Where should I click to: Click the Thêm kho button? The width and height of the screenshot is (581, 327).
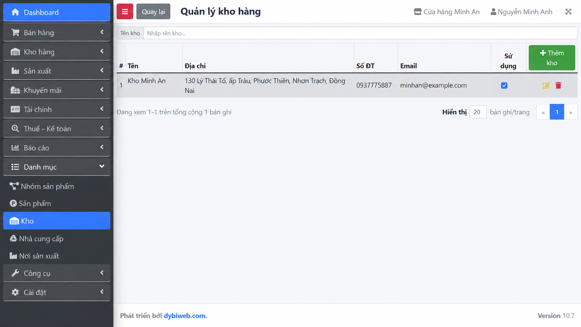click(x=552, y=58)
